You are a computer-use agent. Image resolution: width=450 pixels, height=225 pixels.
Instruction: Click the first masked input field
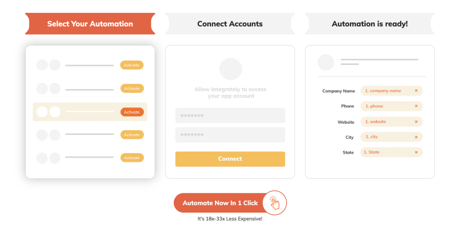[x=230, y=115]
